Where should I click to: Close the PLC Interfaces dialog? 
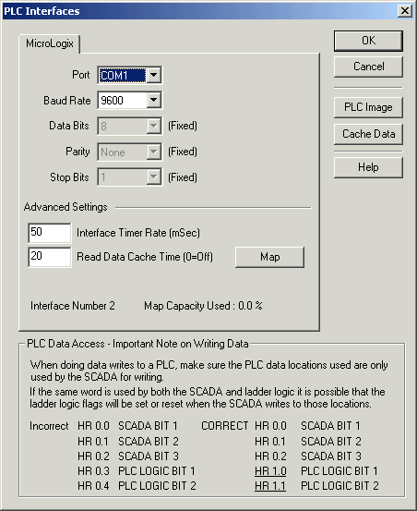405,11
